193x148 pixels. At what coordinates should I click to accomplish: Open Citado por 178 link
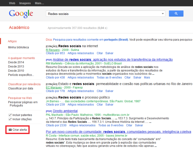(55, 91)
